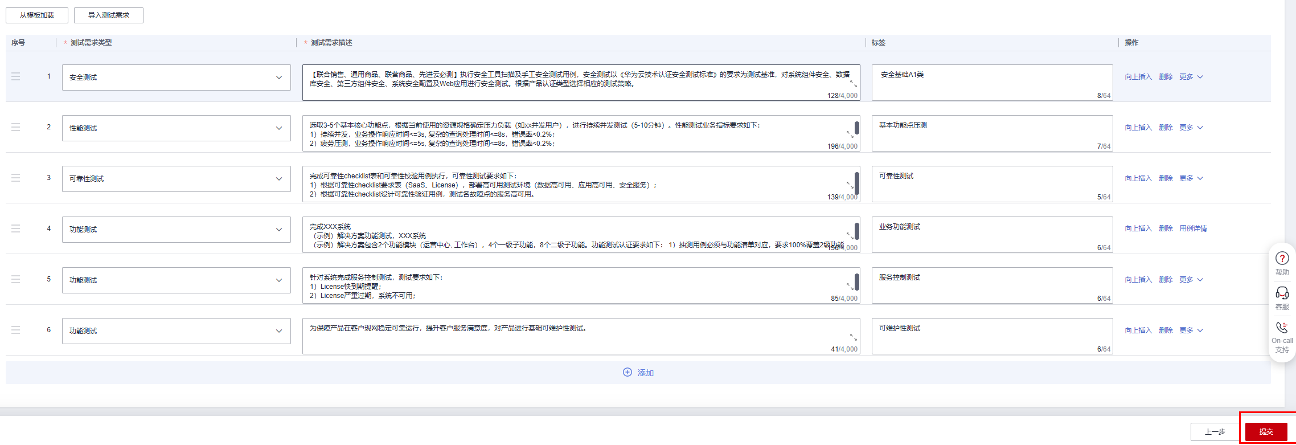Grab the drag handle icon of row 6
This screenshot has width=1296, height=445.
coord(16,330)
